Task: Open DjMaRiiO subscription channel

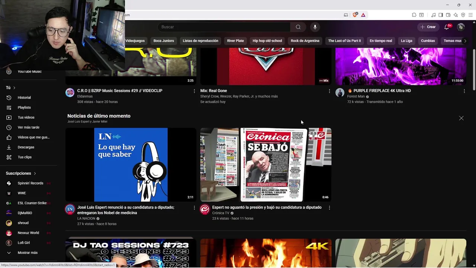Action: (x=29, y=213)
